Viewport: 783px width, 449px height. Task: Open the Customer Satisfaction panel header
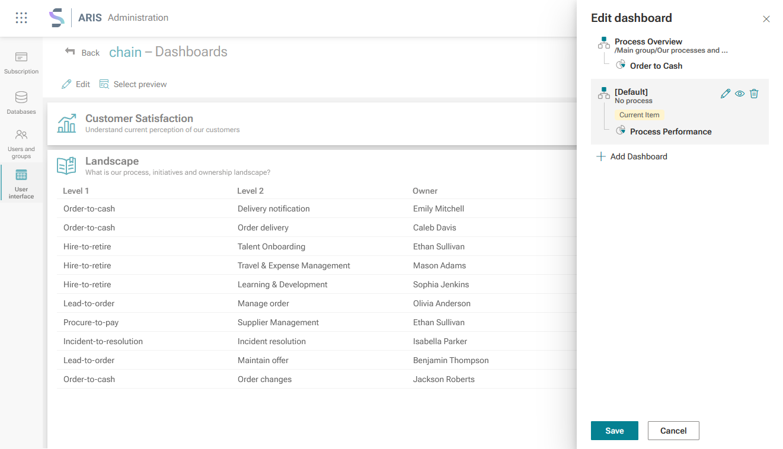[312, 124]
